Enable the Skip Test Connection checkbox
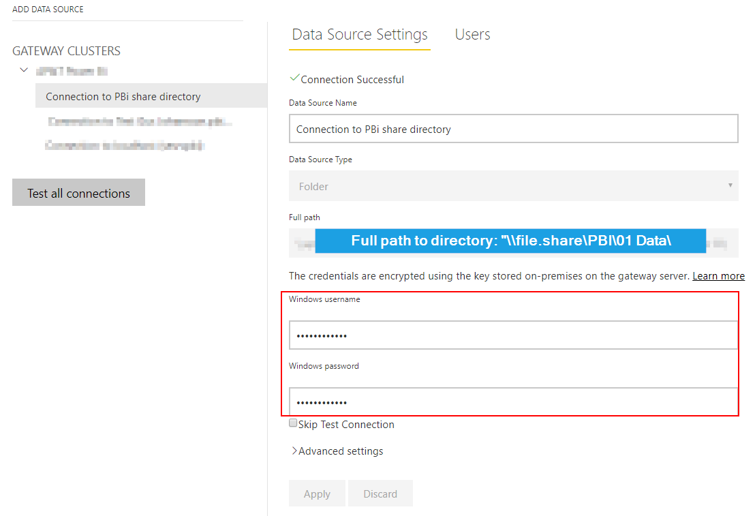The width and height of the screenshot is (755, 516). click(293, 423)
